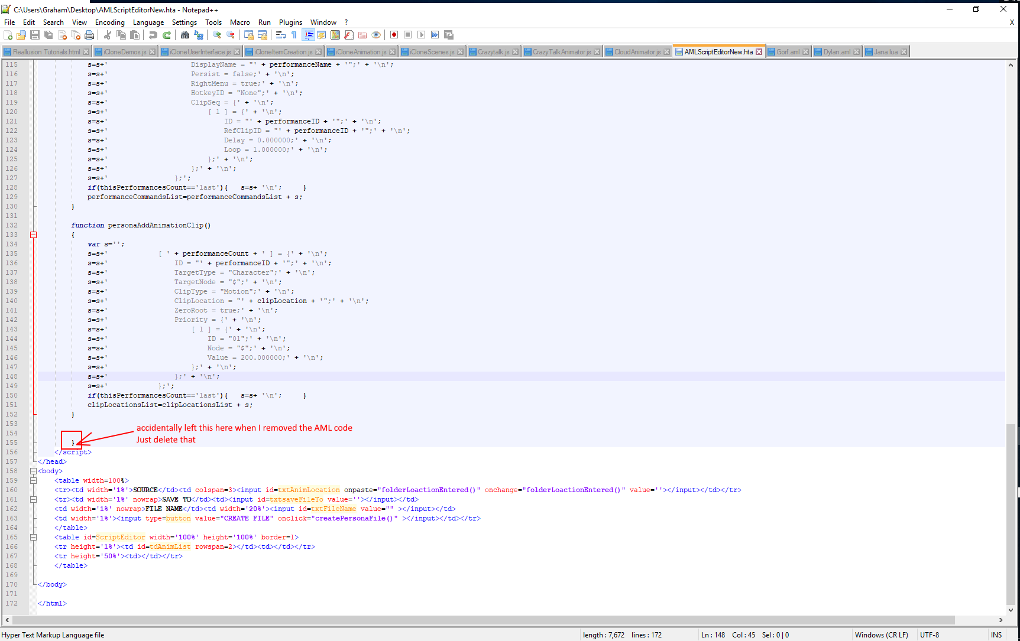Save the current file using toolbar icon
Image resolution: width=1020 pixels, height=641 pixels.
[35, 35]
